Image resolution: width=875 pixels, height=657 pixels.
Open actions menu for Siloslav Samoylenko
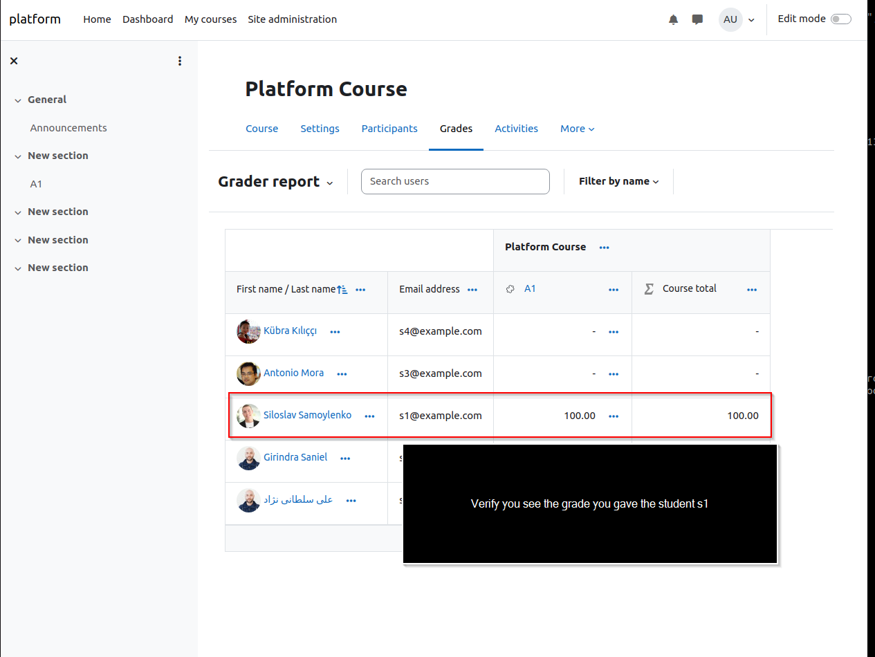[x=369, y=416]
